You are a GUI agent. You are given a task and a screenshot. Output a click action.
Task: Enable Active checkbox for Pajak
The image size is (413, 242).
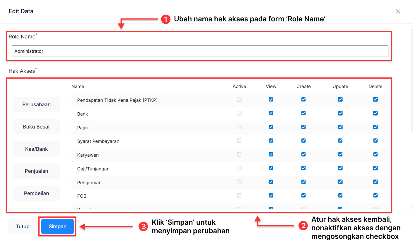tap(239, 127)
